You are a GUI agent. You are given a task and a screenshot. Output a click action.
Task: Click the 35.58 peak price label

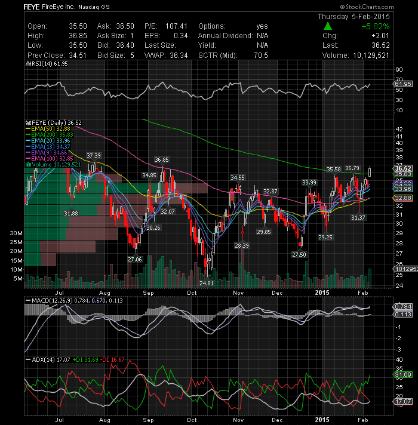pos(334,170)
